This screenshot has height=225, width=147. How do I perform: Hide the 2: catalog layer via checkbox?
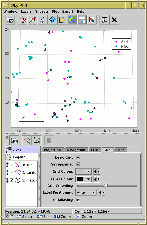pyautogui.click(x=12, y=172)
